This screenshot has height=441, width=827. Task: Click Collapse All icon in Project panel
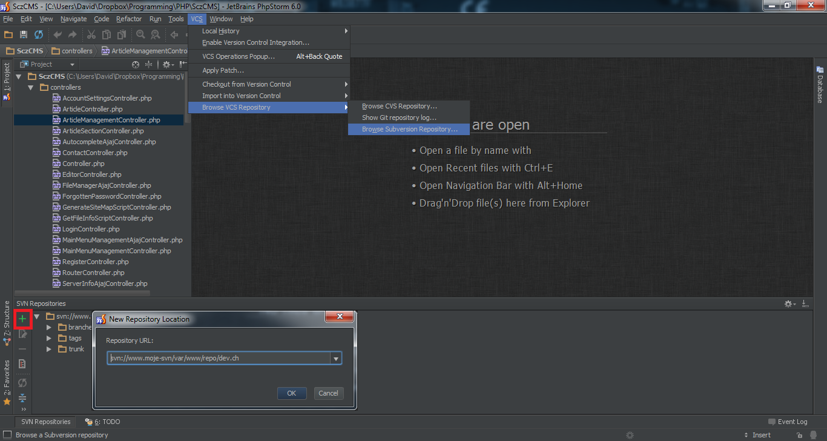[x=148, y=64]
